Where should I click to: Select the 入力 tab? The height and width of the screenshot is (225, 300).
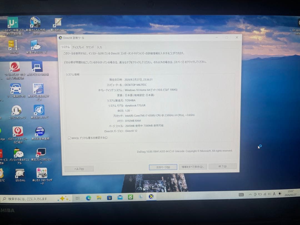(x=99, y=47)
